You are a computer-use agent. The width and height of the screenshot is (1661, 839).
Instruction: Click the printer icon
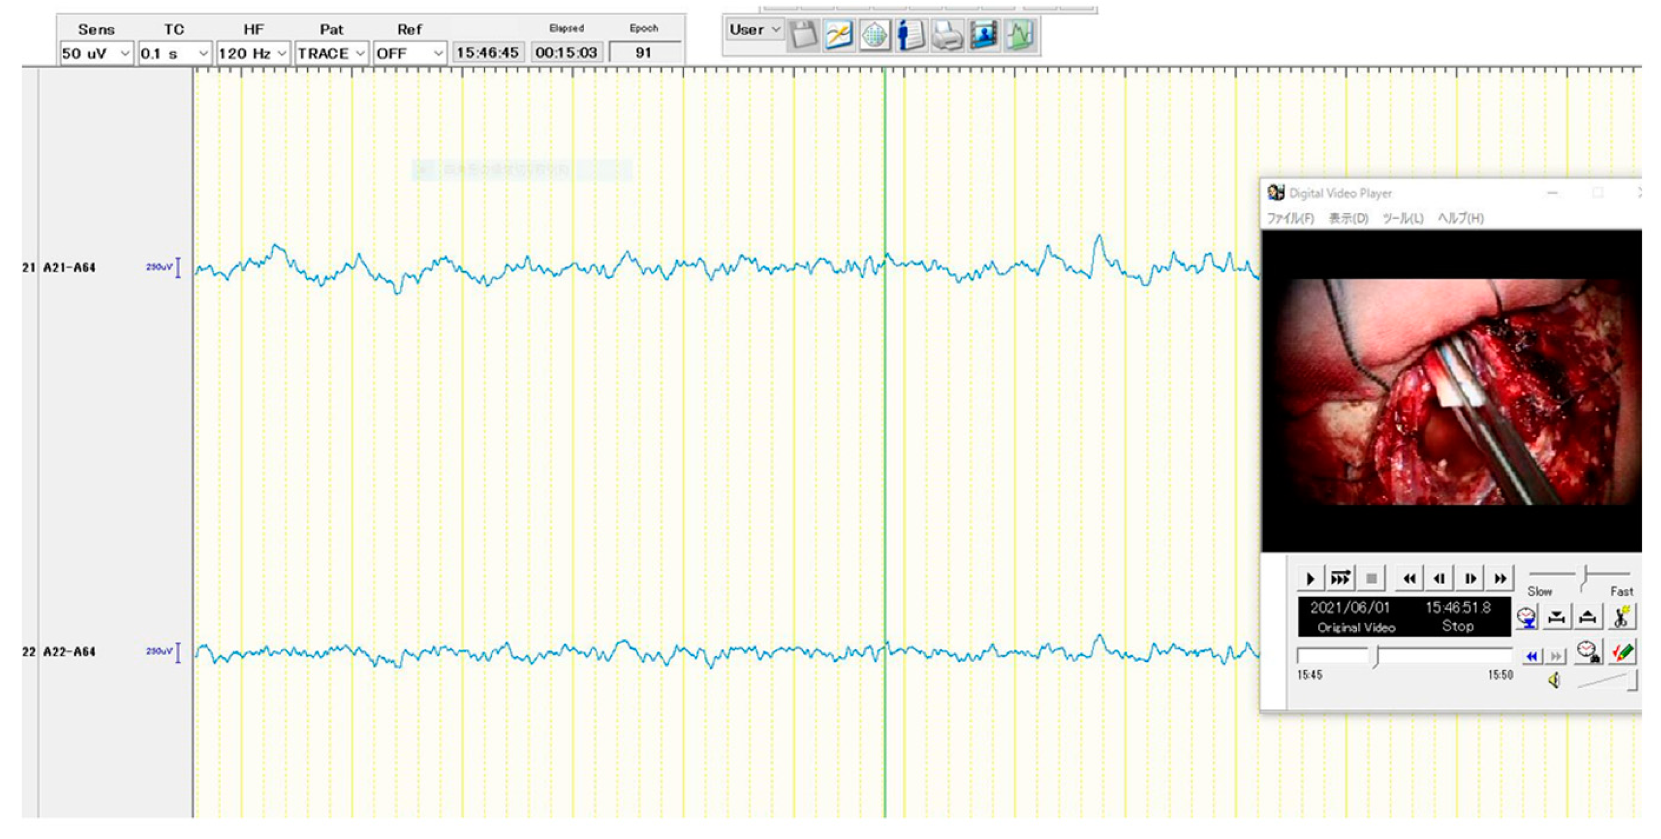coord(947,35)
